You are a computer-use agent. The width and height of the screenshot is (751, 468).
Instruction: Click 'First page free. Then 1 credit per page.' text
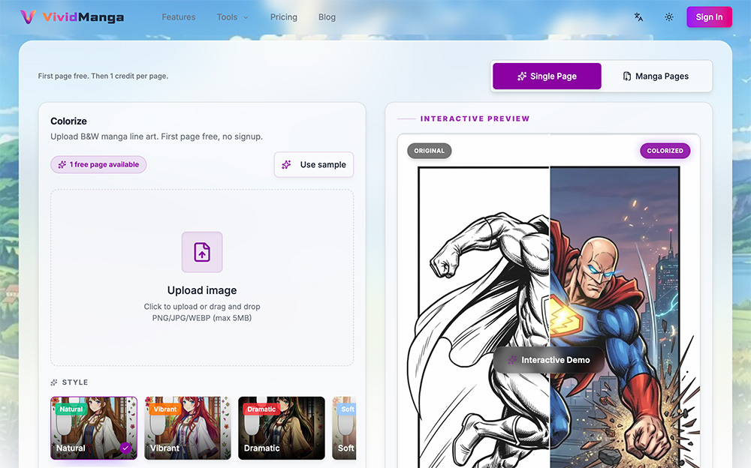(x=103, y=76)
